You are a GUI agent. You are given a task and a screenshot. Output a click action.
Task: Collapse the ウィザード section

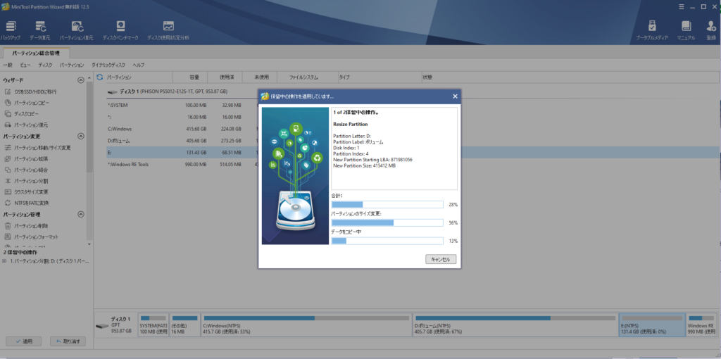[81, 80]
